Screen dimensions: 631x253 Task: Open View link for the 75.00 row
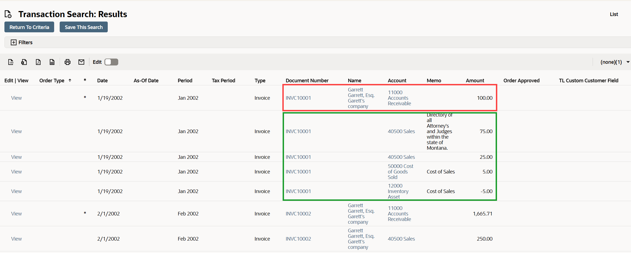pos(16,131)
